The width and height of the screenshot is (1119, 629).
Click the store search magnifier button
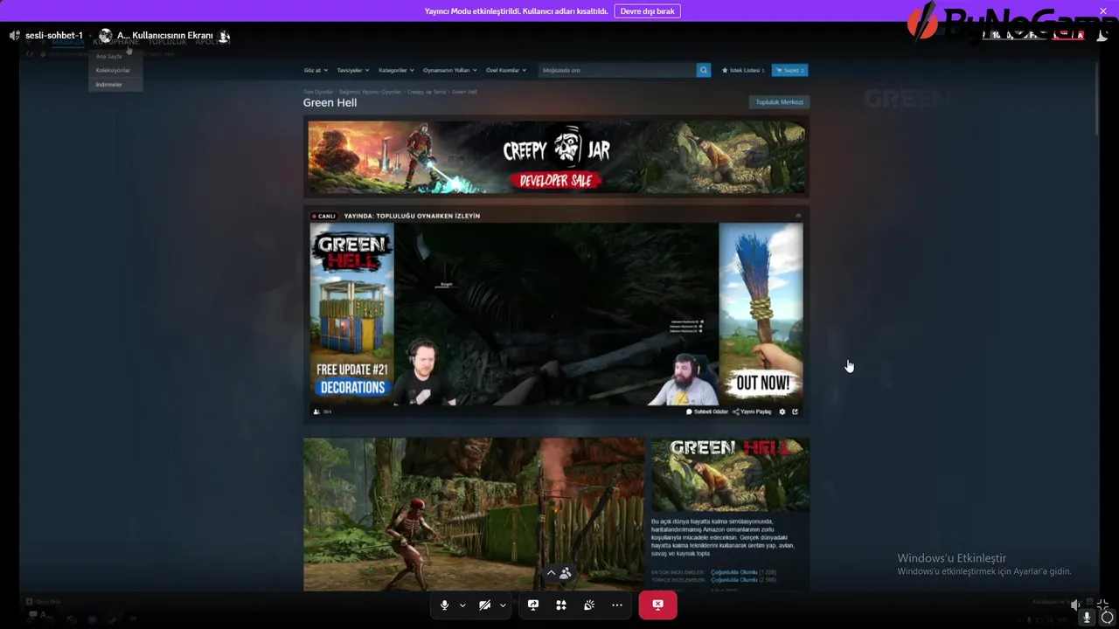pos(704,70)
